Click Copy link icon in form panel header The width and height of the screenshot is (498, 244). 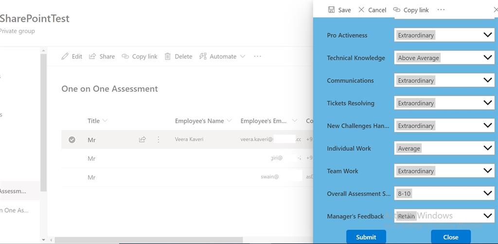click(397, 10)
